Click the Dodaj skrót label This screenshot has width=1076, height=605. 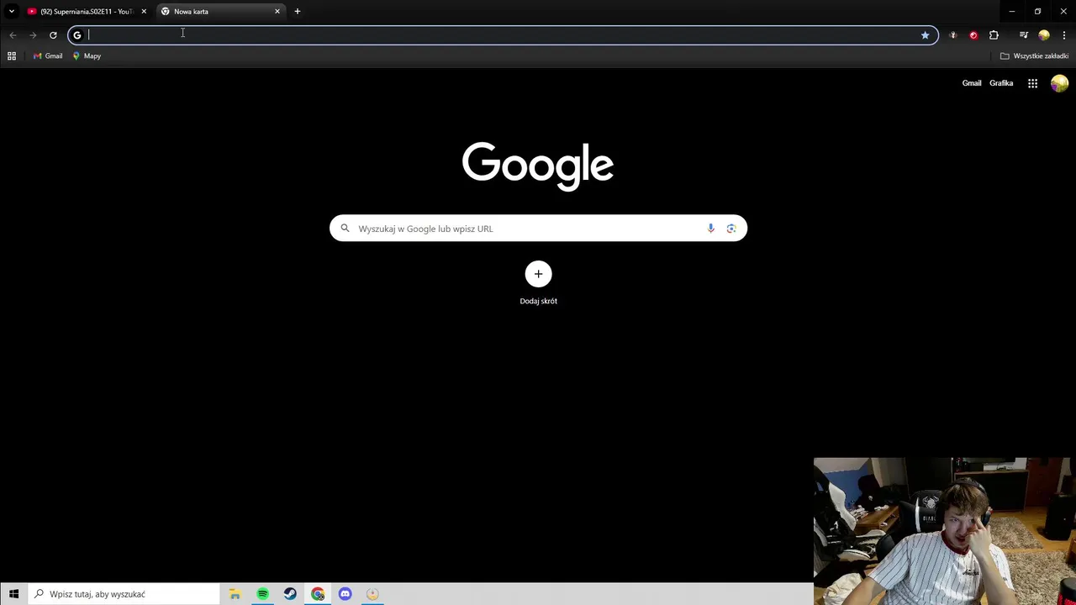click(x=539, y=301)
